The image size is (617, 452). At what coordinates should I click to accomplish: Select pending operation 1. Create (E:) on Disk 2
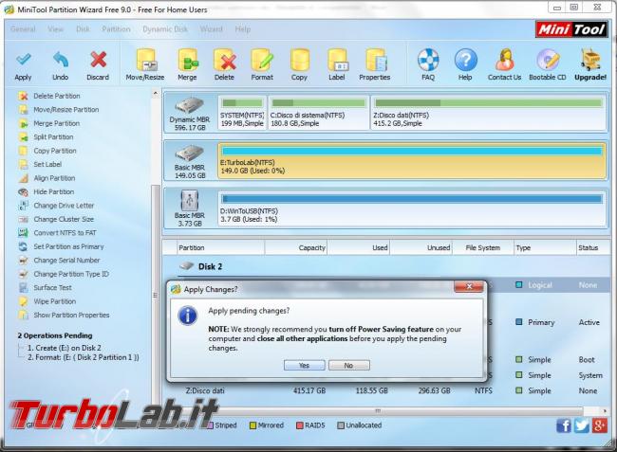pos(65,348)
